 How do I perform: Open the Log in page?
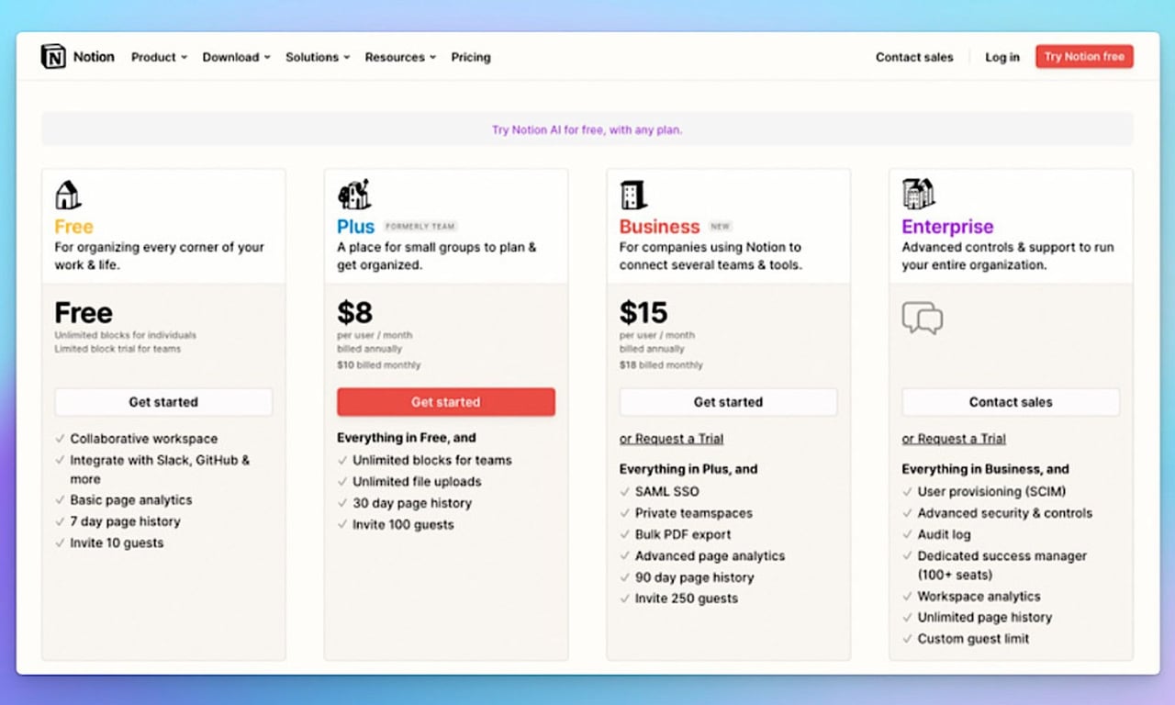(1002, 57)
